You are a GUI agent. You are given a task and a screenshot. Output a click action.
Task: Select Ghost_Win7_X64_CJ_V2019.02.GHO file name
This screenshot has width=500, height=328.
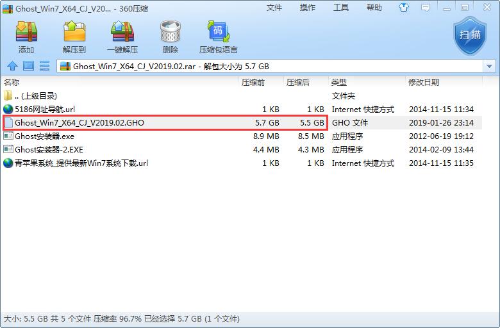79,123
